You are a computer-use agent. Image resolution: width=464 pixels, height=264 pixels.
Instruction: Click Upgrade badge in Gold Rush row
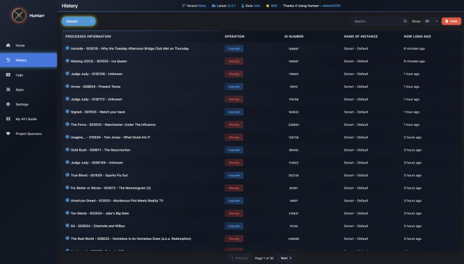pyautogui.click(x=234, y=150)
